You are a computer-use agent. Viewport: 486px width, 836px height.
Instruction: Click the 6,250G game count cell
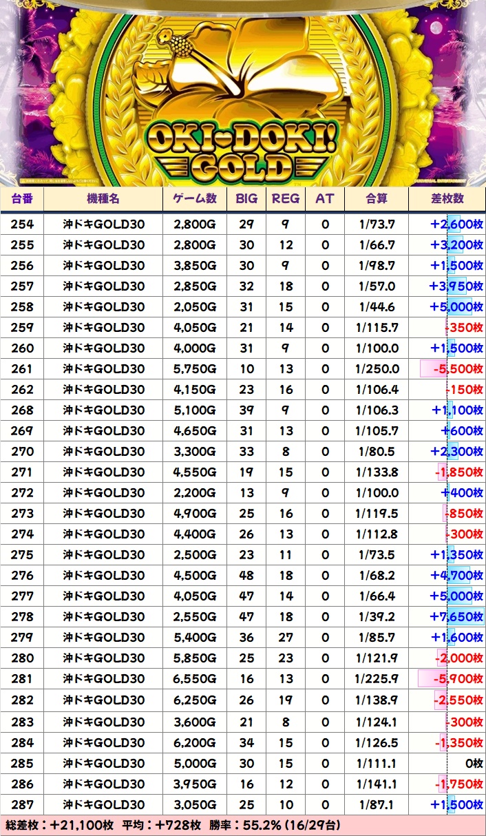(x=195, y=700)
